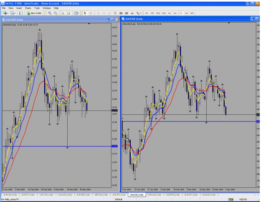Switch to MN monthly timeframe

pyautogui.click(x=192, y=13)
